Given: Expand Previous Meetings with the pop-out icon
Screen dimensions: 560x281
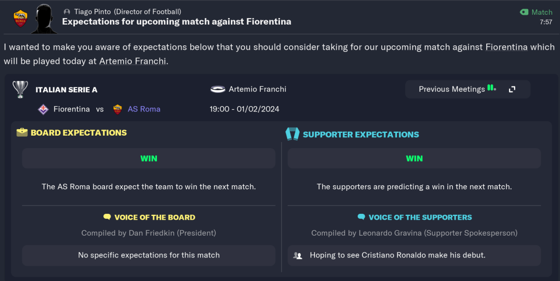Looking at the screenshot, I should tap(512, 89).
